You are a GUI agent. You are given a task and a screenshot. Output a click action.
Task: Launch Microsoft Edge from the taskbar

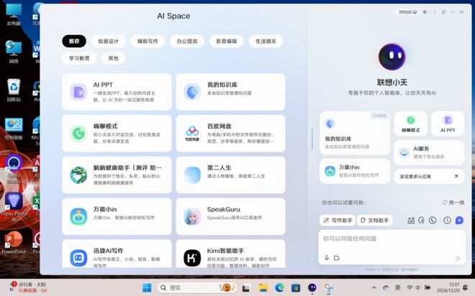[x=279, y=288]
